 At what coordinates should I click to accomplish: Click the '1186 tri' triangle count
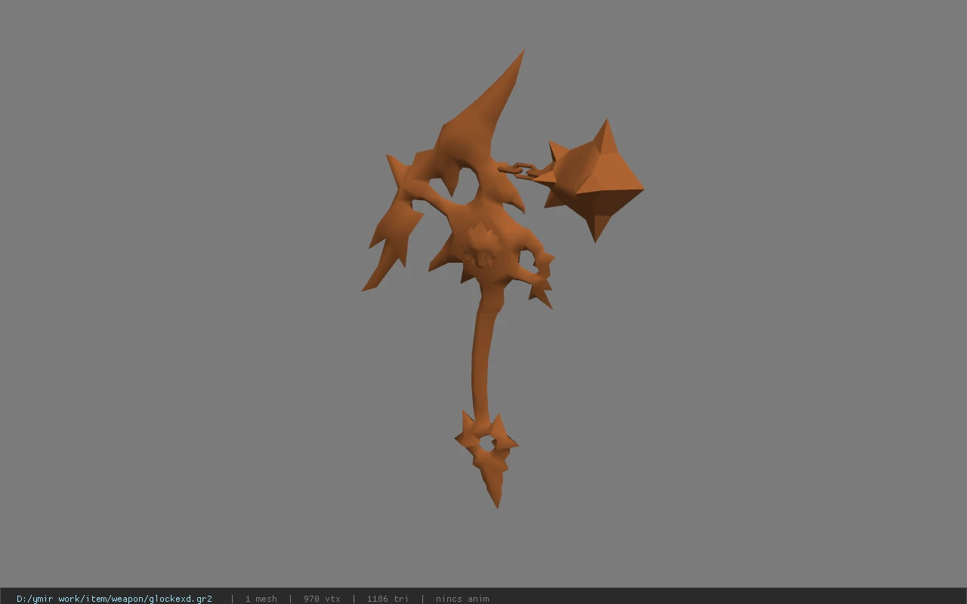(x=388, y=599)
